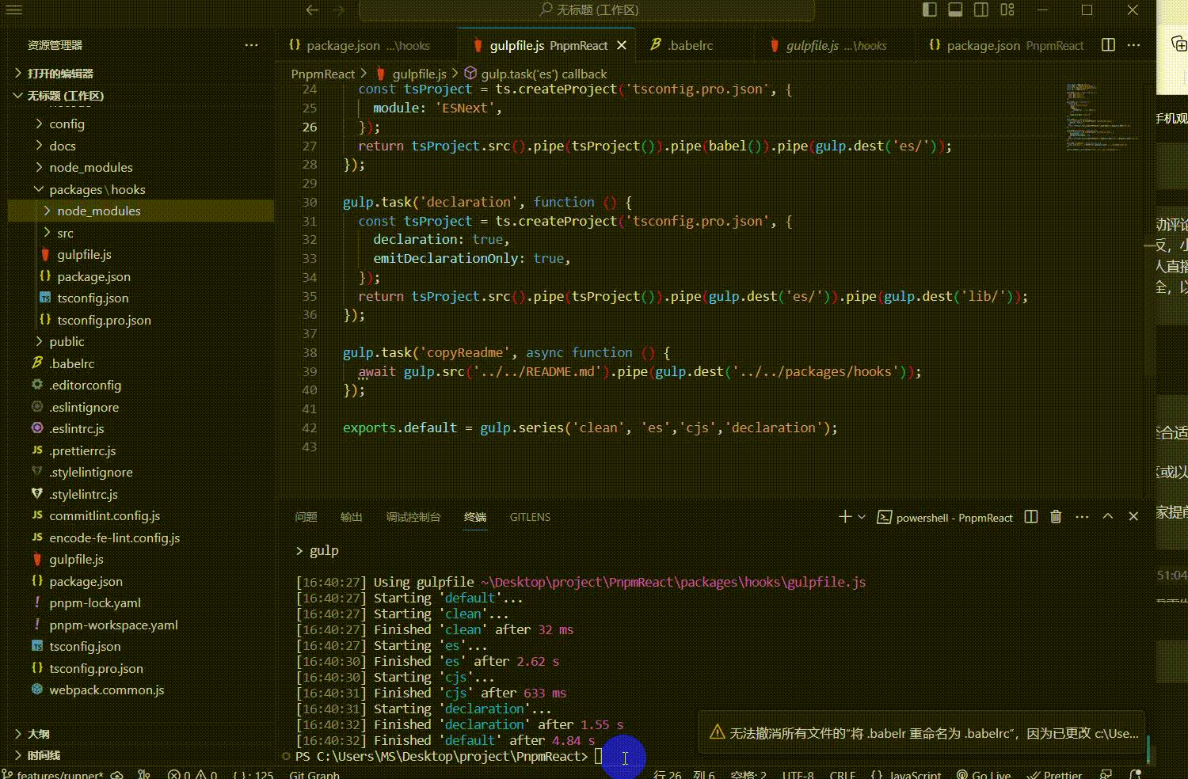
Task: Switch to the GITLENS panel tab
Action: click(530, 517)
